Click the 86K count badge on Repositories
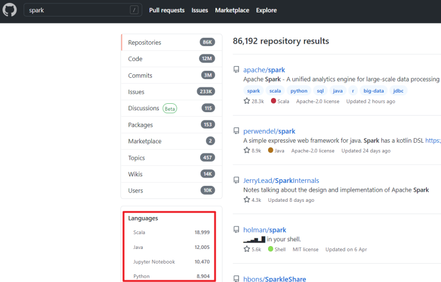The height and width of the screenshot is (282, 441). point(207,42)
